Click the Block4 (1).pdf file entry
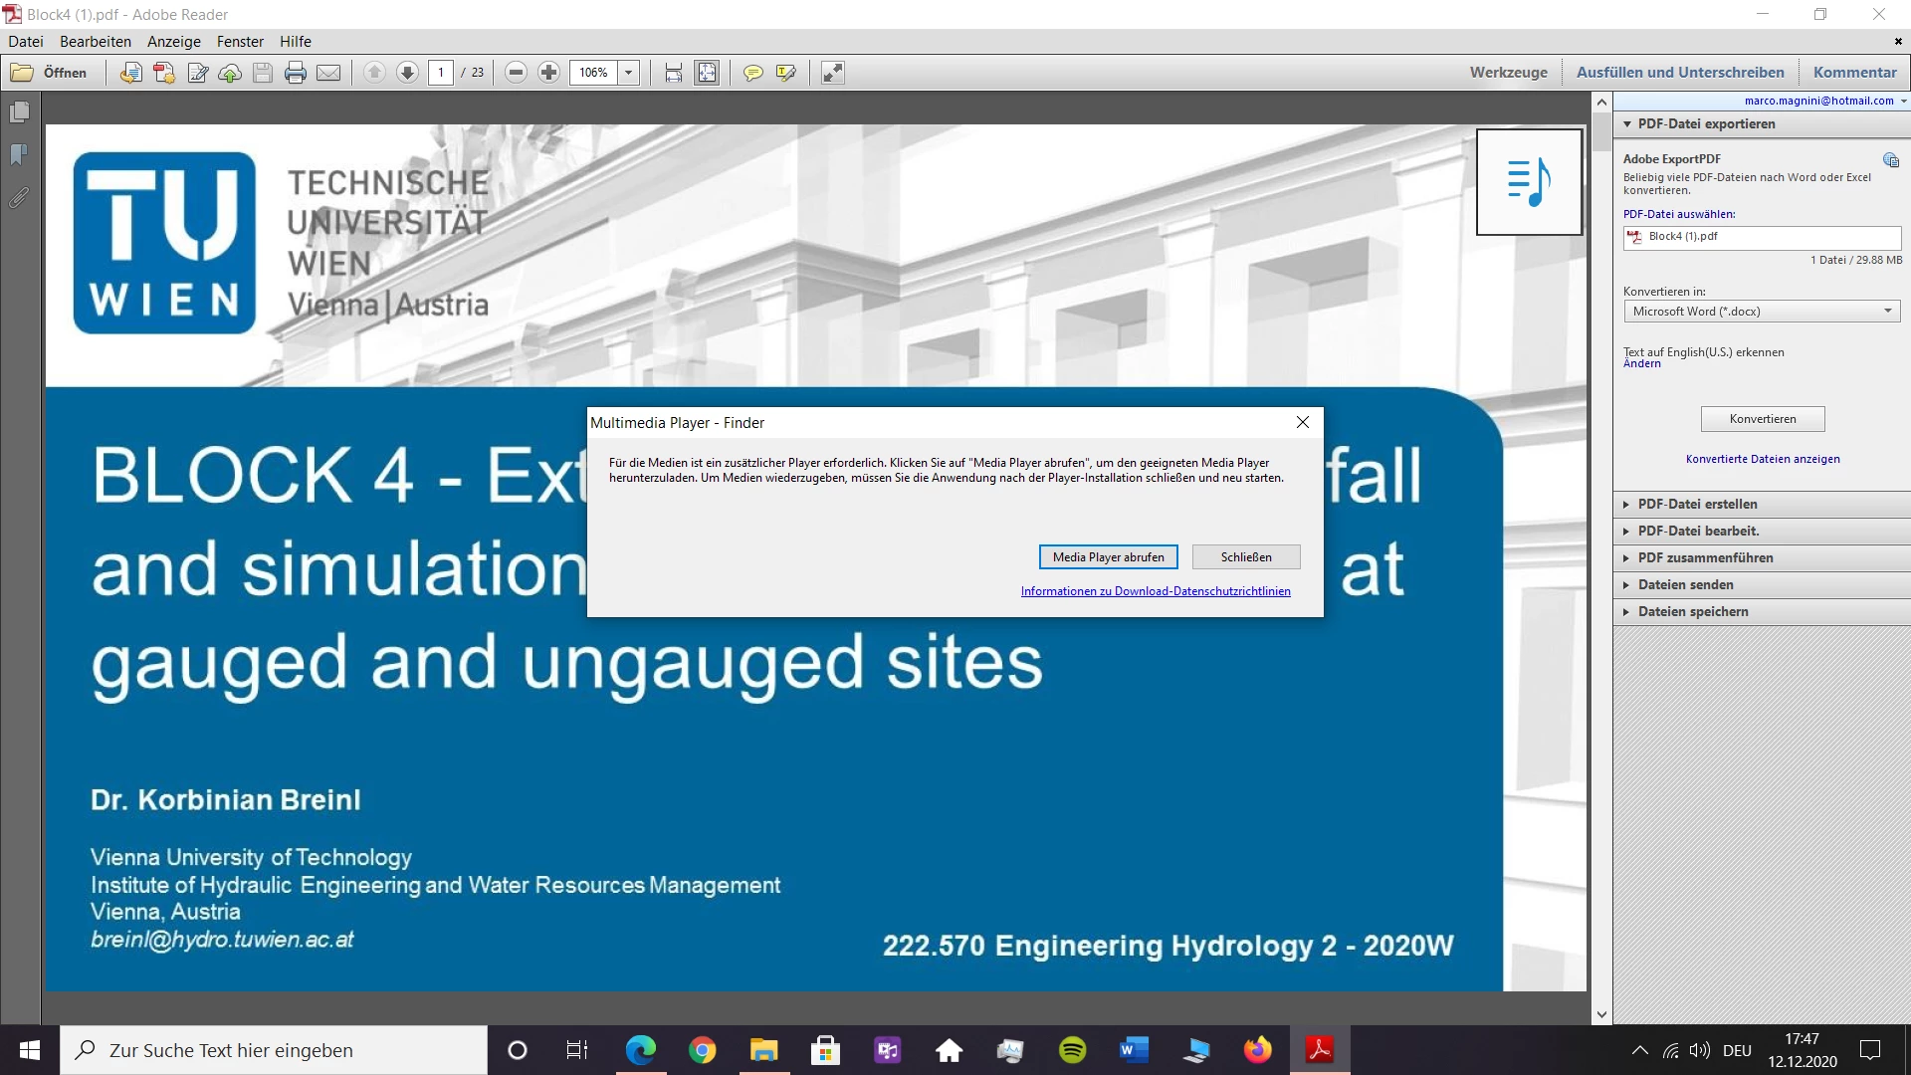Image resolution: width=1911 pixels, height=1075 pixels. coord(1762,237)
